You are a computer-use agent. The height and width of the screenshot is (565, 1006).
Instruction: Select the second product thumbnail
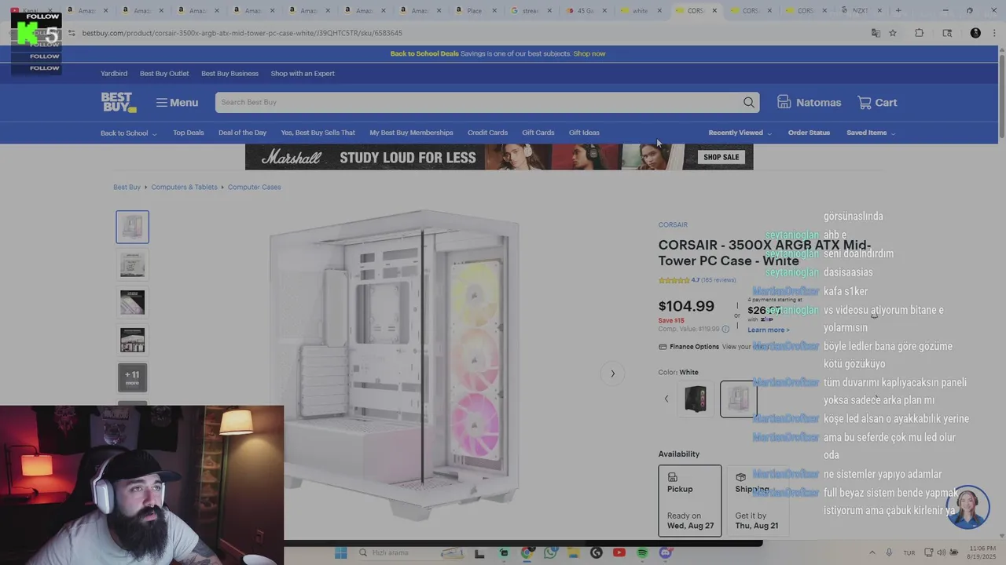click(132, 264)
